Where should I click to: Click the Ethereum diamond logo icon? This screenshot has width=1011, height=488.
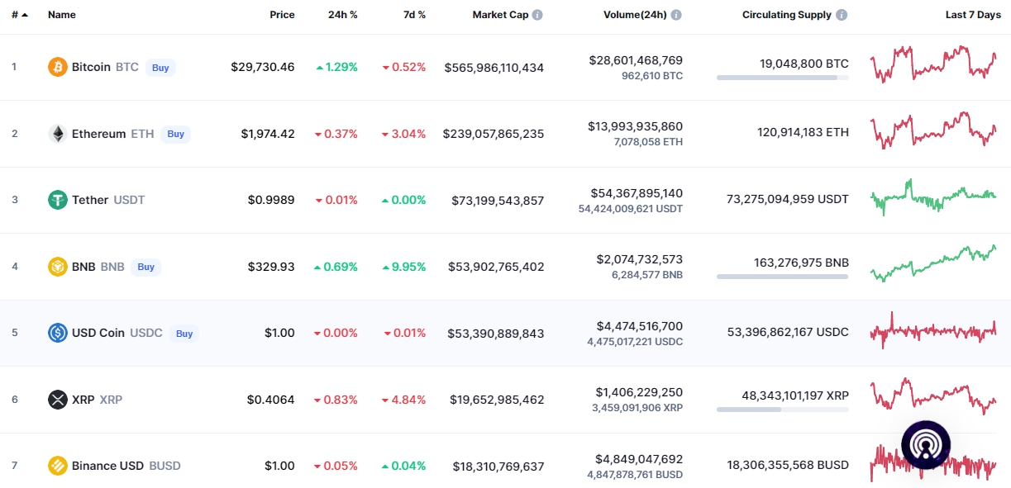(x=58, y=134)
